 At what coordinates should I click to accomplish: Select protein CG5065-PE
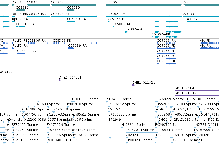pos(166,53)
